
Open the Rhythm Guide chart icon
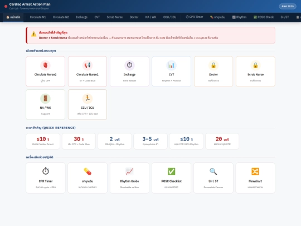(x=129, y=171)
